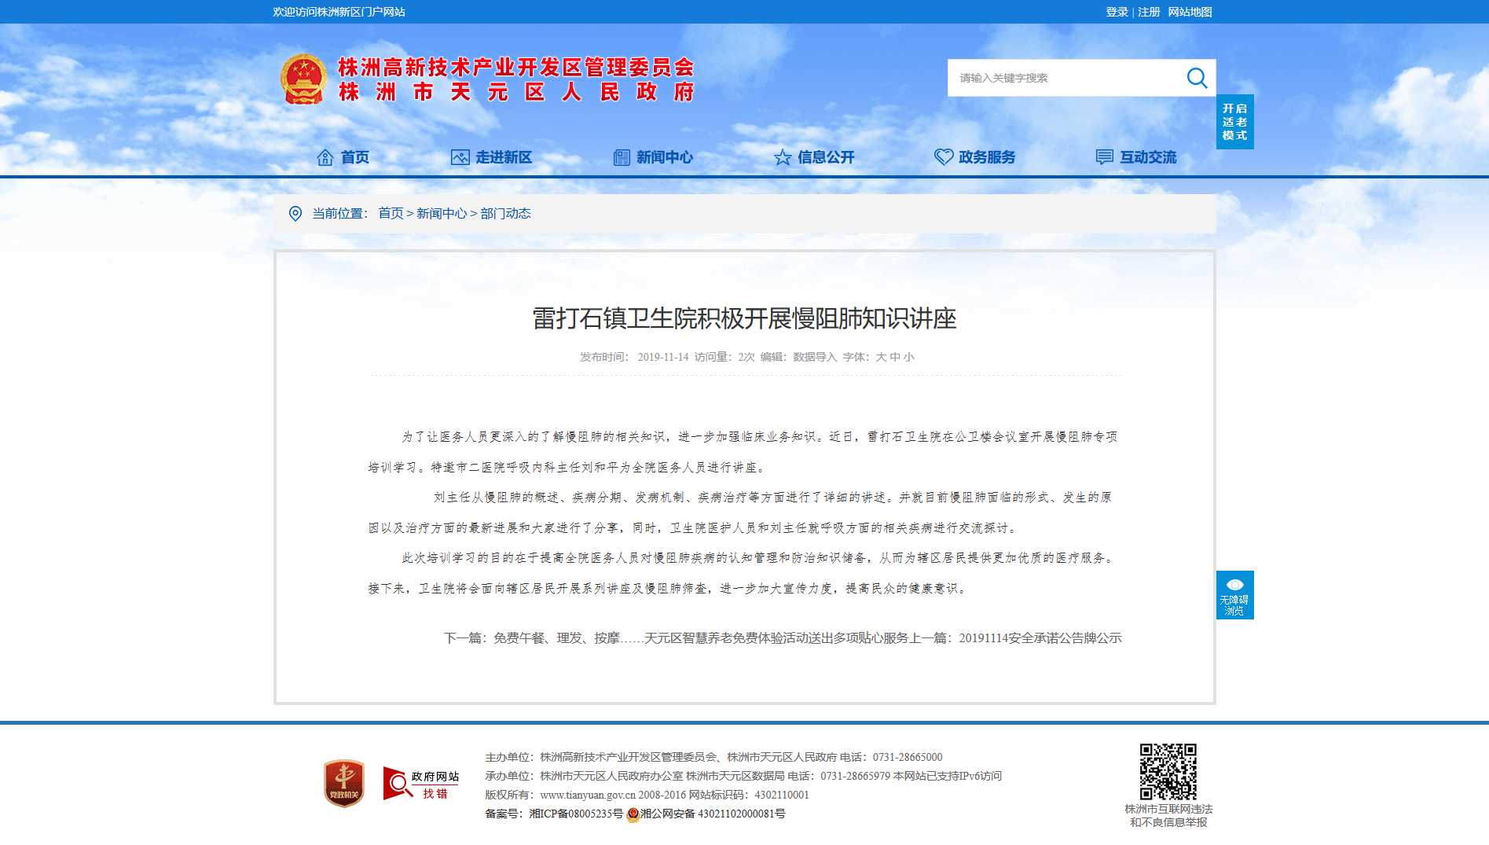Viewport: 1489px width, 845px height.
Task: Click the heart icon beside 政务服务
Action: 944,157
